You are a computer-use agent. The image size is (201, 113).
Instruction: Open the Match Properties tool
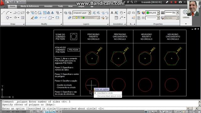tap(139, 13)
